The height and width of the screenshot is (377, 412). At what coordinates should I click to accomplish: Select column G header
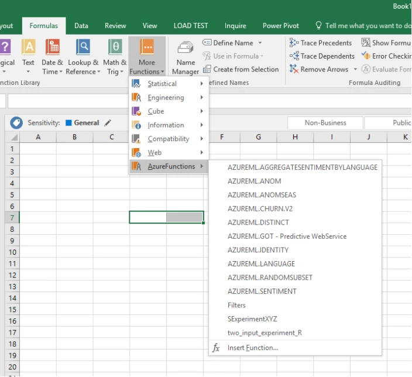click(258, 137)
